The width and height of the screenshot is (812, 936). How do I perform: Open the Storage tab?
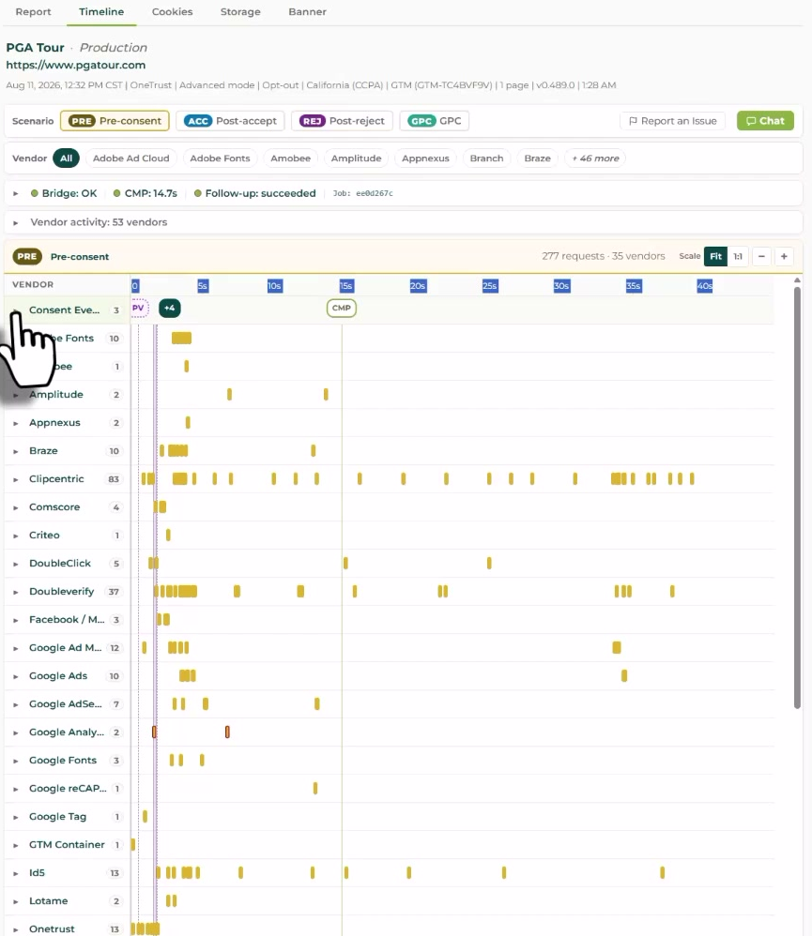[x=240, y=12]
